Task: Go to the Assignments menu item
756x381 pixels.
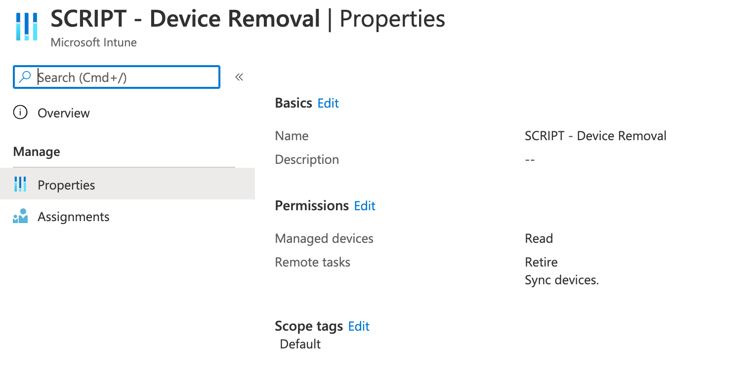Action: coord(74,217)
